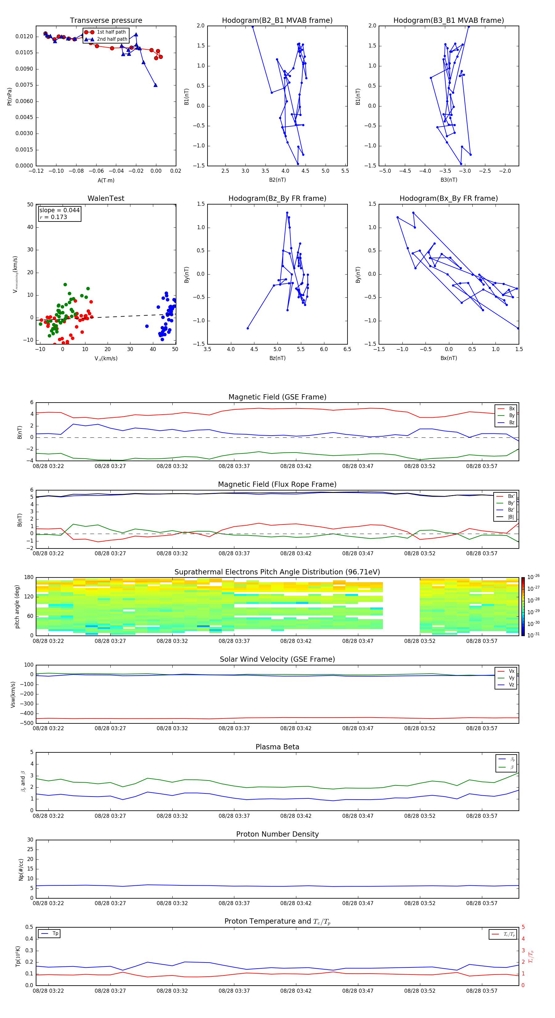Click the lowest blue triangle in Transverse pressure
The image size is (555, 1018).
(155, 85)
